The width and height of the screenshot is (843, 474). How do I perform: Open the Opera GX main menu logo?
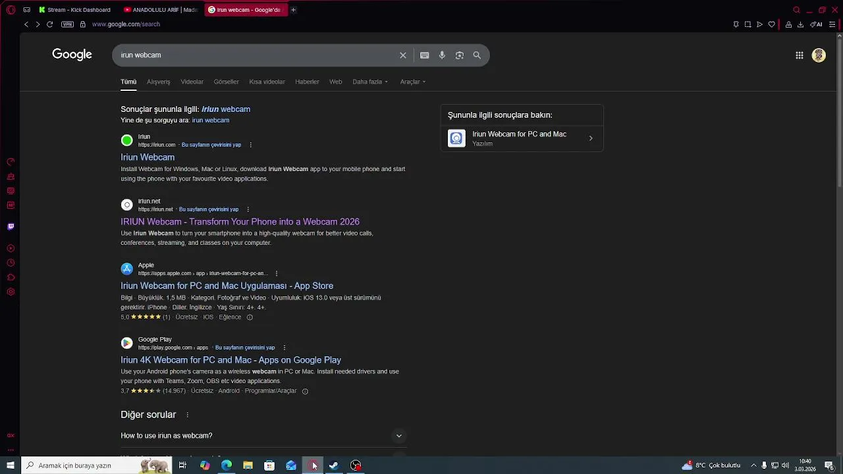click(11, 10)
